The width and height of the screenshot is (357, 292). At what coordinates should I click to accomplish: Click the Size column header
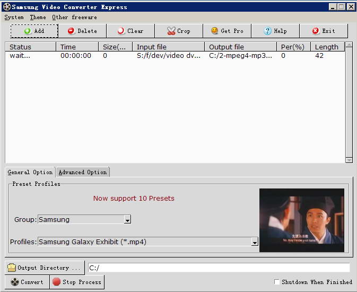[x=116, y=47]
